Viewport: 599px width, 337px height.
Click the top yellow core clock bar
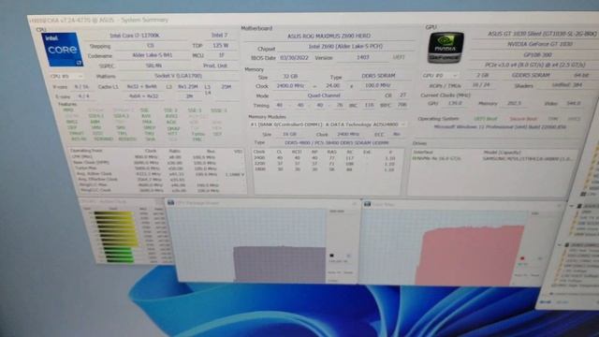coord(113,213)
